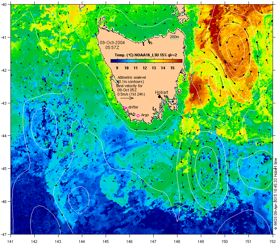Click the cyan 200m isobath legend line
The height and width of the screenshot is (245, 280).
coord(174,40)
